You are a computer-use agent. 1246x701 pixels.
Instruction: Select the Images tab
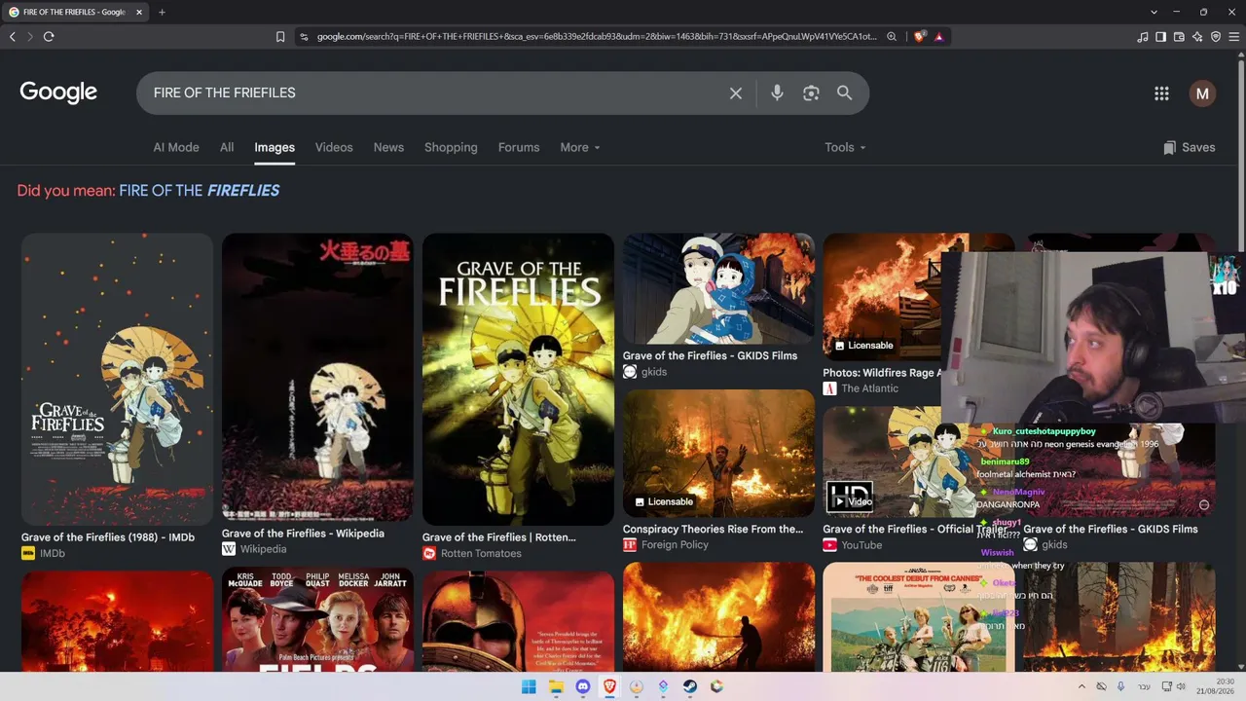click(275, 148)
